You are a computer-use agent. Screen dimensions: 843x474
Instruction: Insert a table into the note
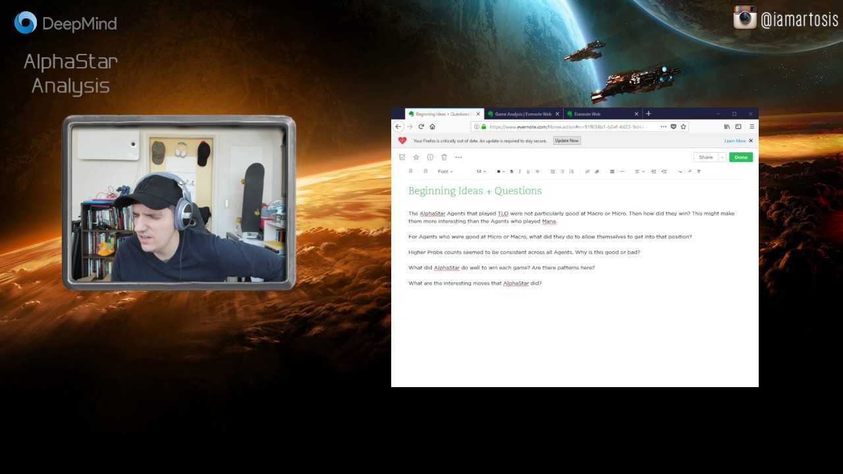pos(612,171)
